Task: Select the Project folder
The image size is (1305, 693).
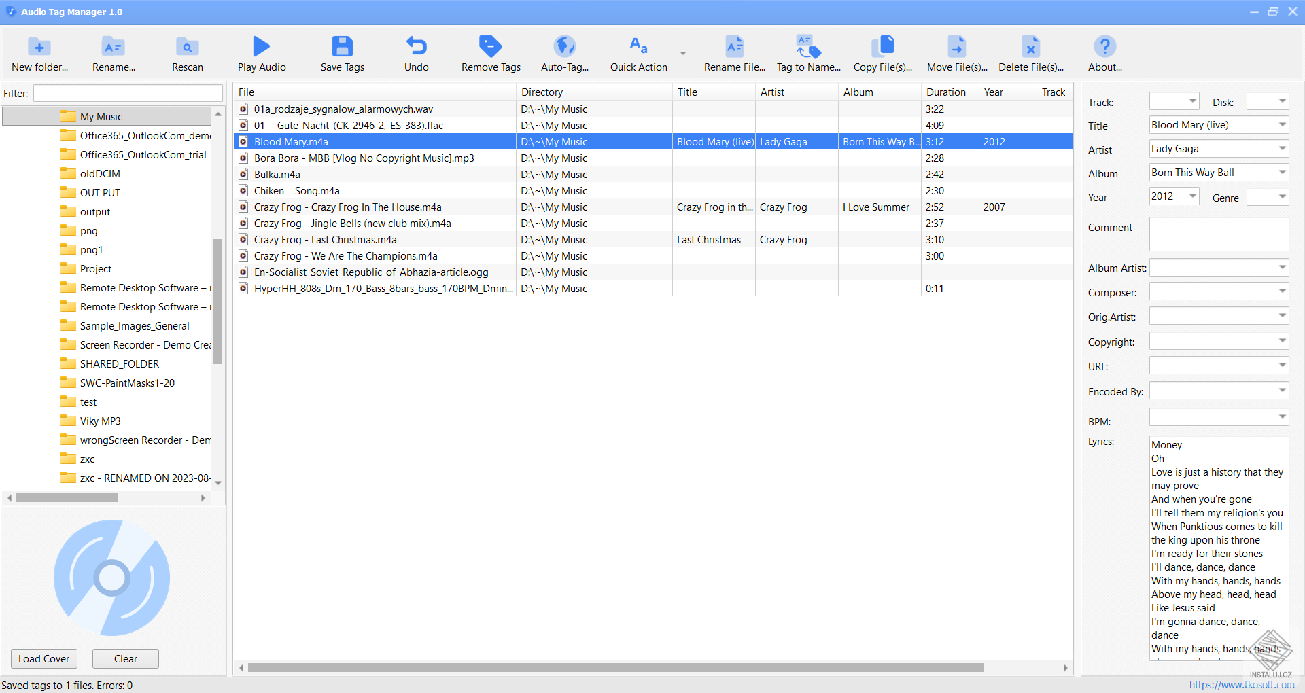Action: point(96,268)
